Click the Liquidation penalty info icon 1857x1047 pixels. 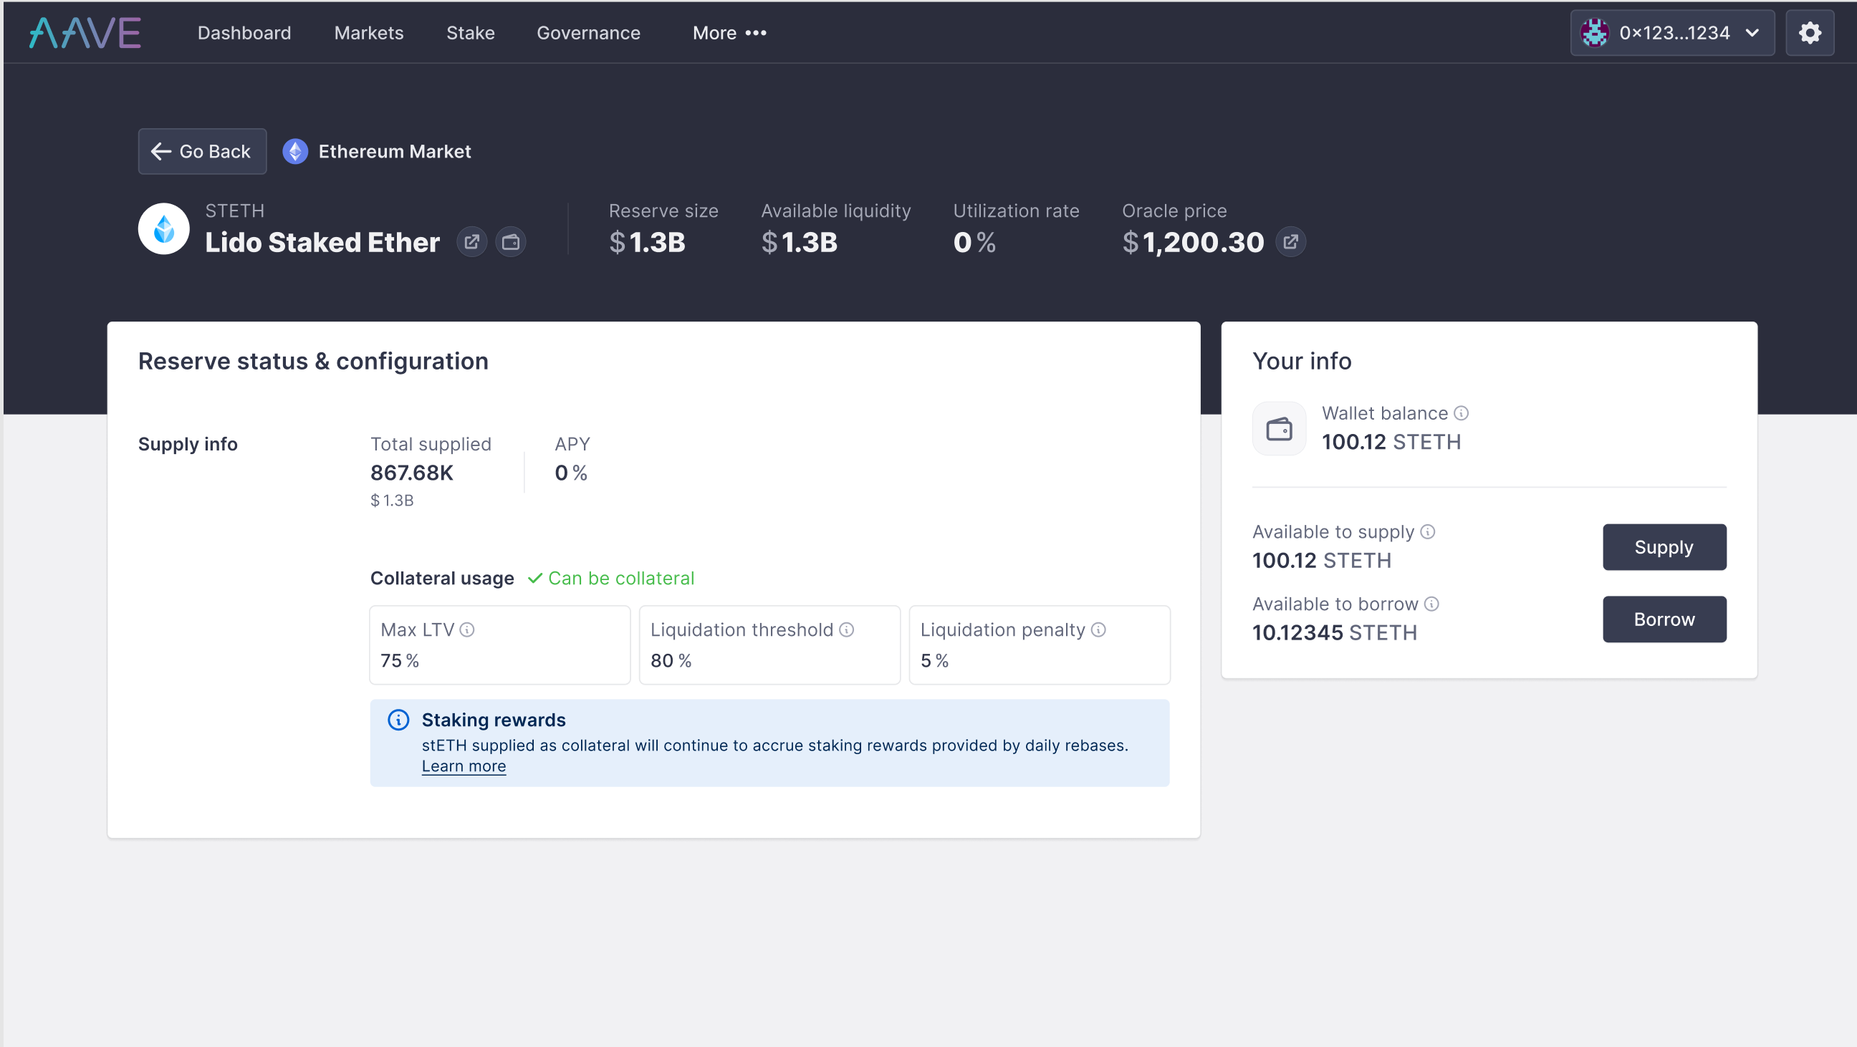(1098, 629)
